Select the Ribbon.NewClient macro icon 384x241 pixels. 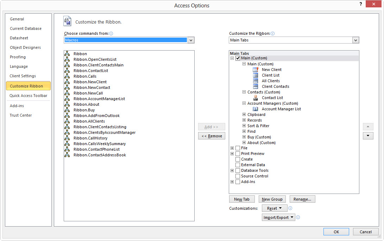[x=67, y=82]
